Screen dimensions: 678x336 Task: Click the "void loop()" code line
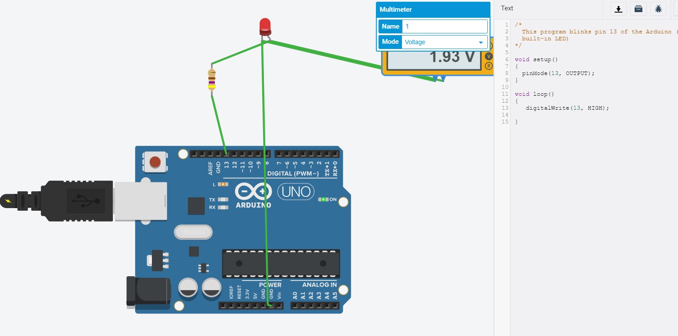534,94
